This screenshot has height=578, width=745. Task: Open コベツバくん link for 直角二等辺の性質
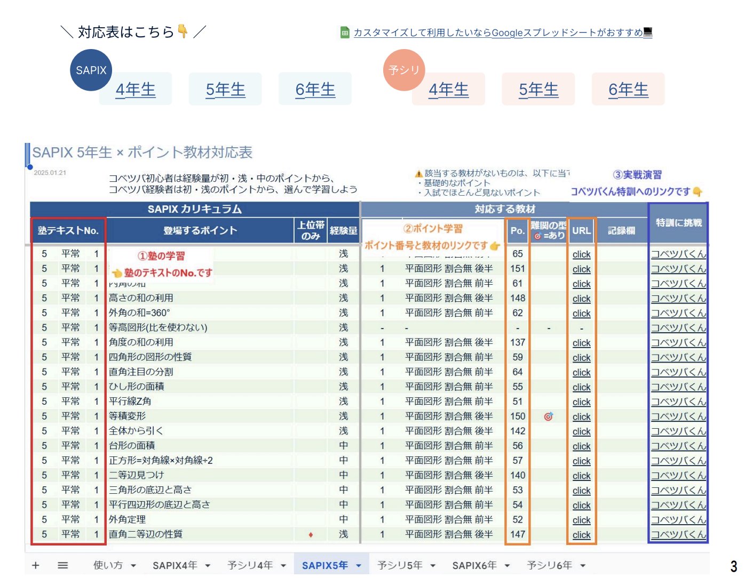(678, 534)
